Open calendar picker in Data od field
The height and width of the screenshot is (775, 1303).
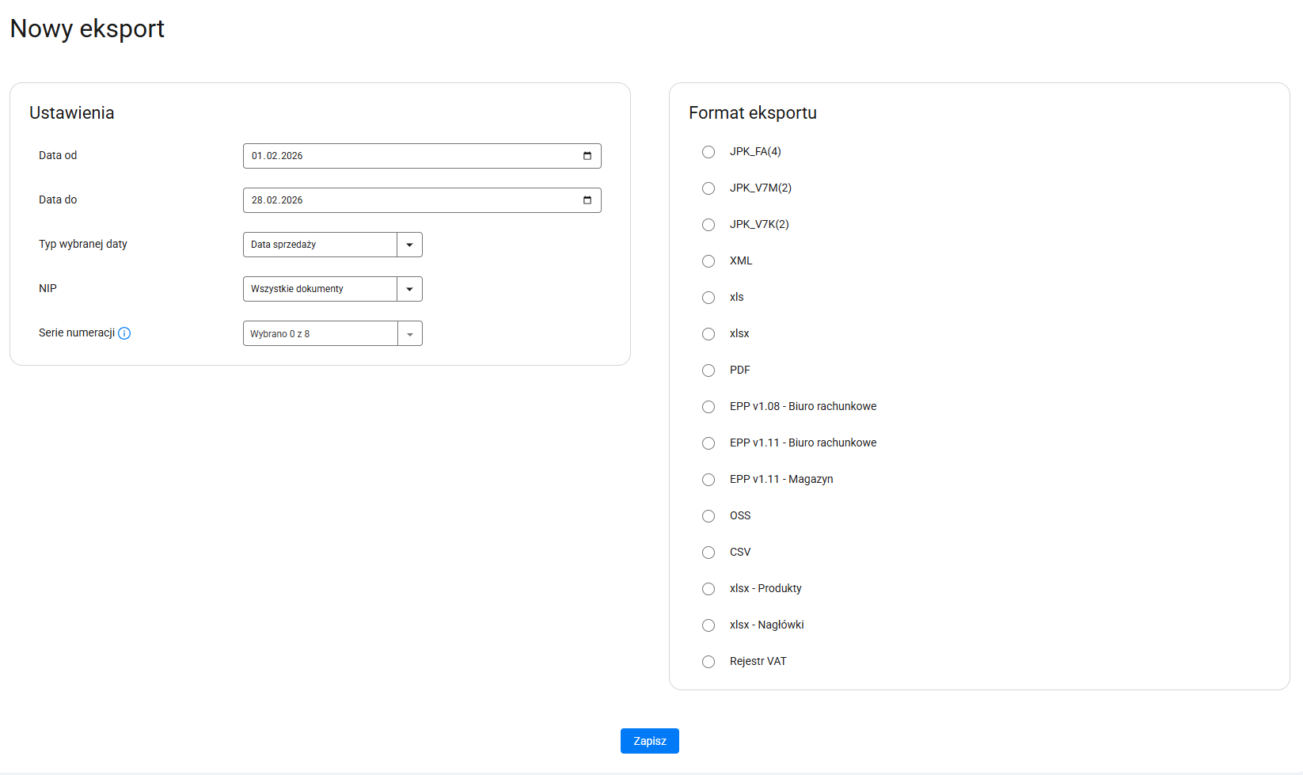tap(587, 156)
